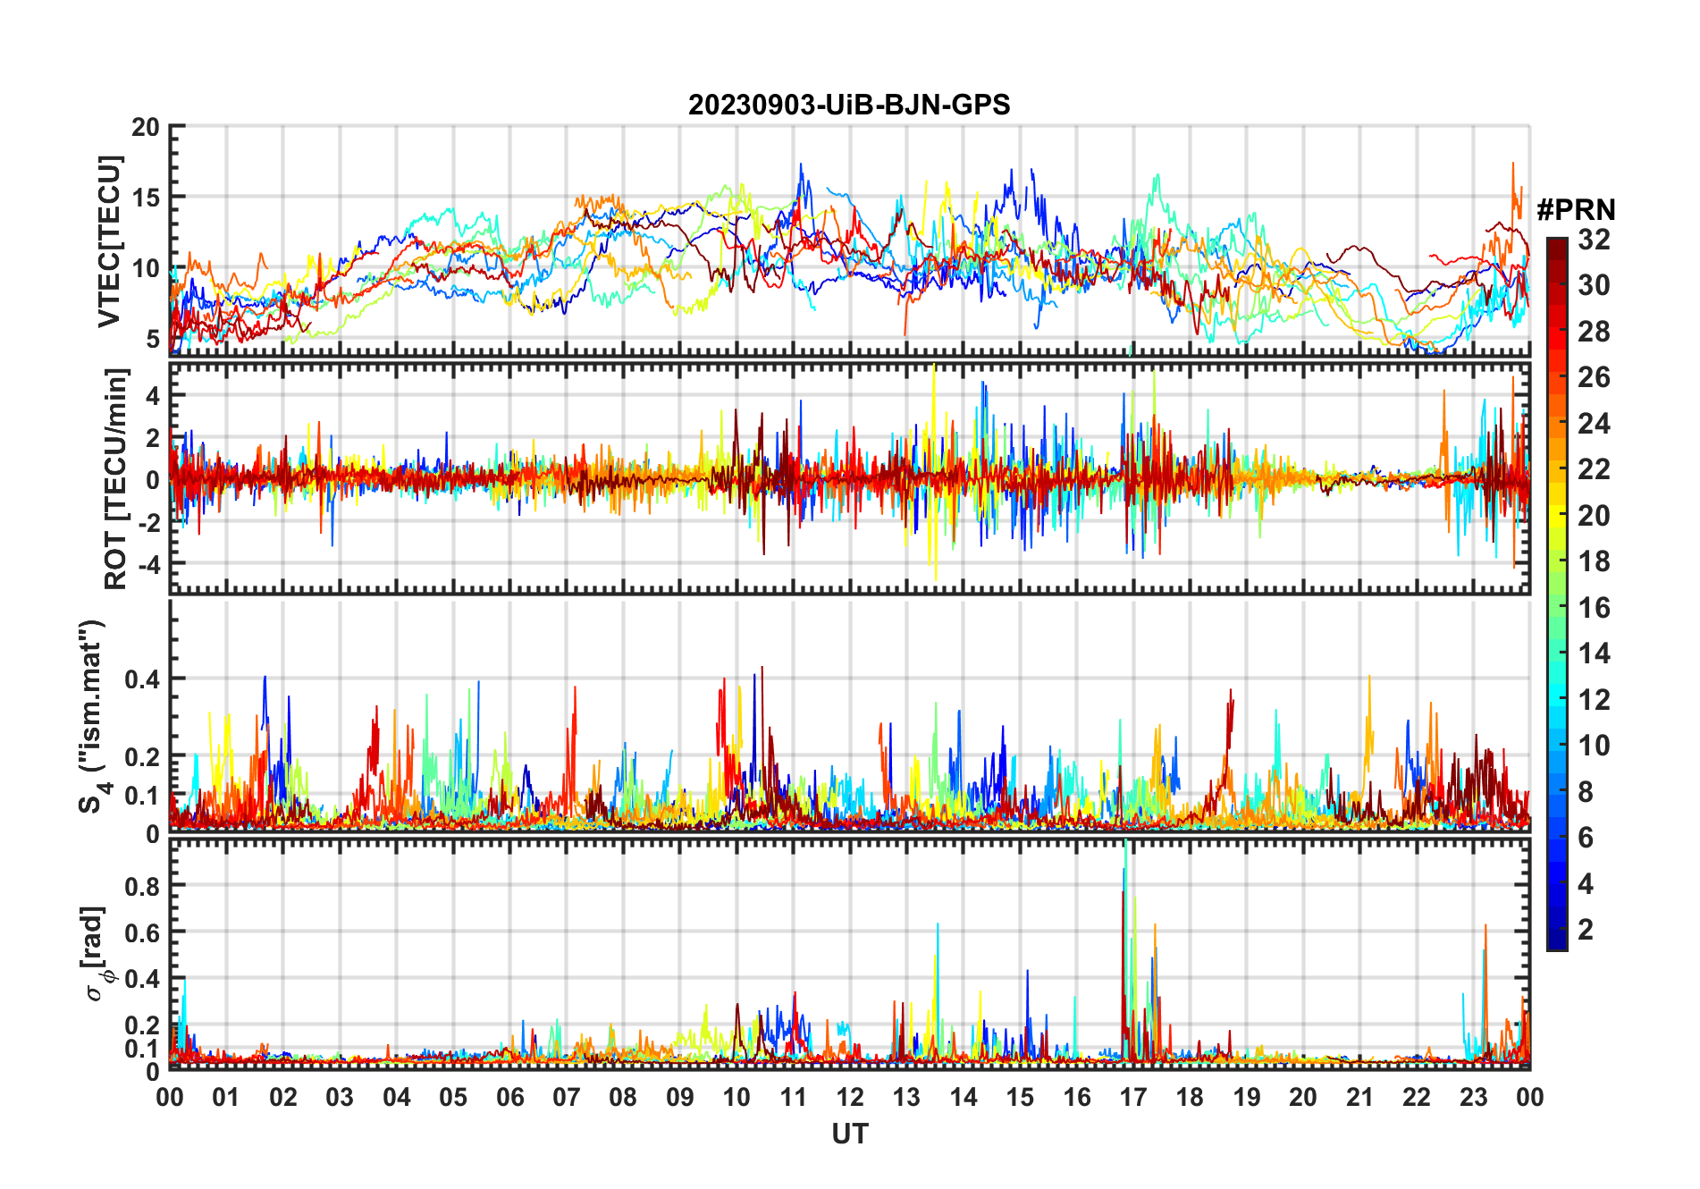Click the 20 tick label on VTEC axis
The image size is (1700, 1189).
pos(146,128)
